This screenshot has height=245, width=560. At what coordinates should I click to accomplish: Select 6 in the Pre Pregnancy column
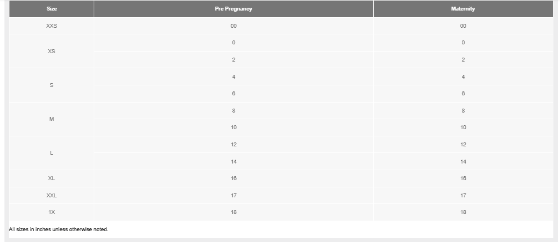(x=233, y=94)
